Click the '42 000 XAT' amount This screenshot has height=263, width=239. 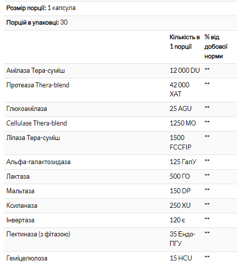coord(180,89)
